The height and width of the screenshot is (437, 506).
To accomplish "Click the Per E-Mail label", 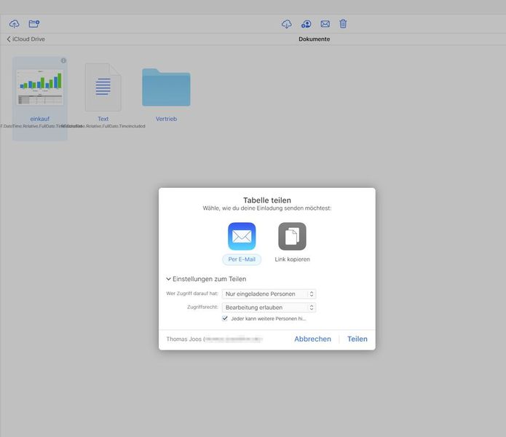I will 242,259.
